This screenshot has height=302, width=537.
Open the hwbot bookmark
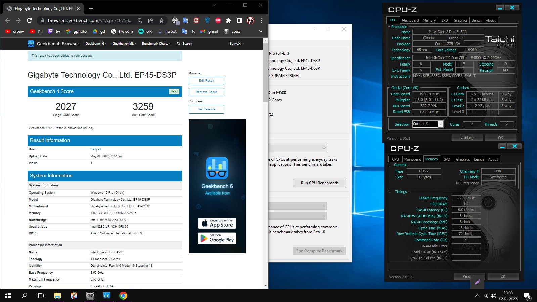[167, 31]
